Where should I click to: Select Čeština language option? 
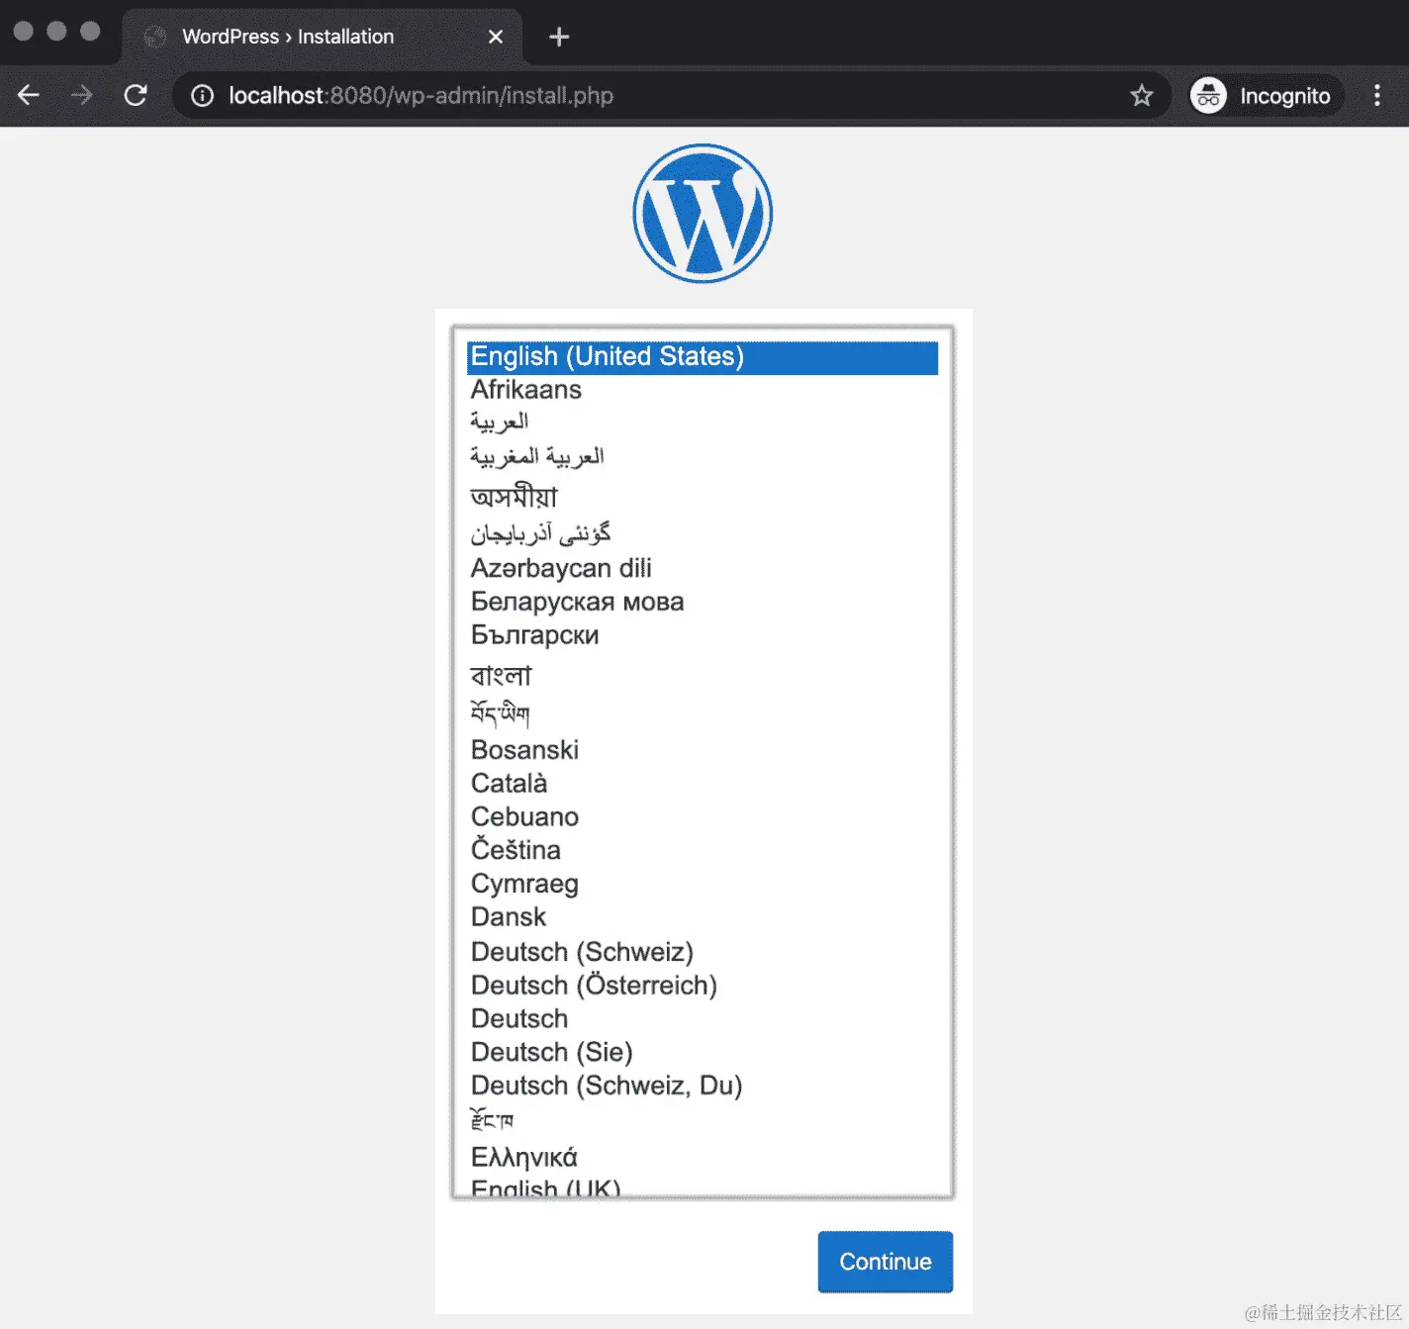[x=516, y=849]
